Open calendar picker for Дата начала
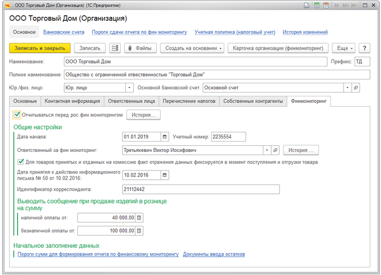 click(165, 137)
